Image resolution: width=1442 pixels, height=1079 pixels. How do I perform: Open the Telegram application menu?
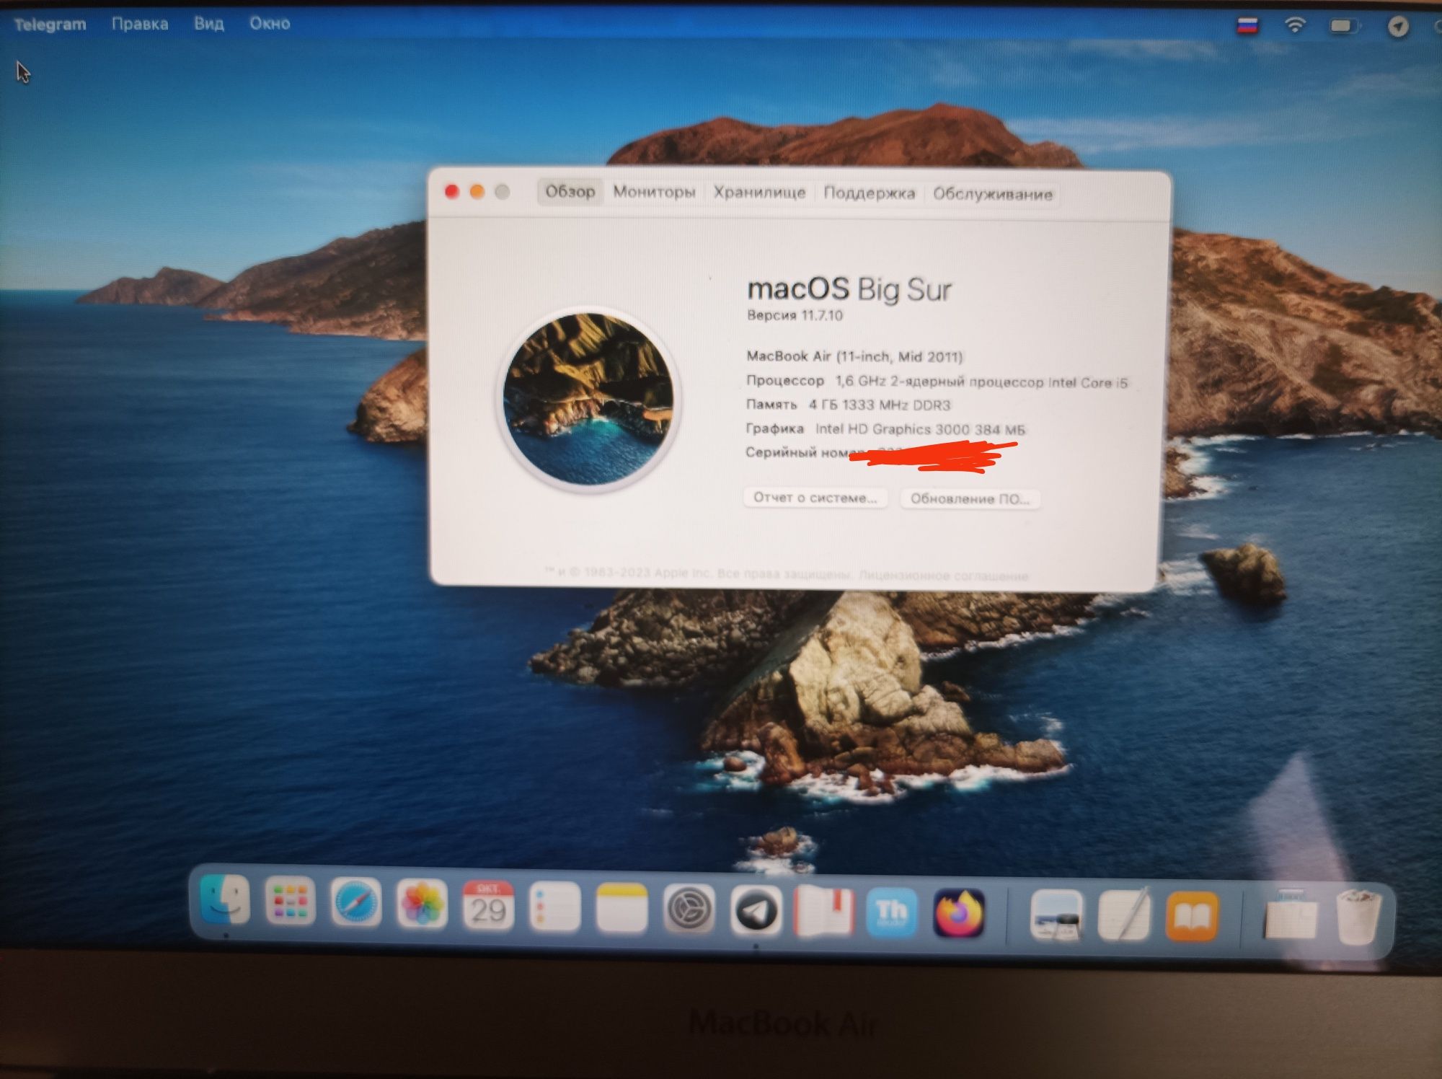(50, 24)
